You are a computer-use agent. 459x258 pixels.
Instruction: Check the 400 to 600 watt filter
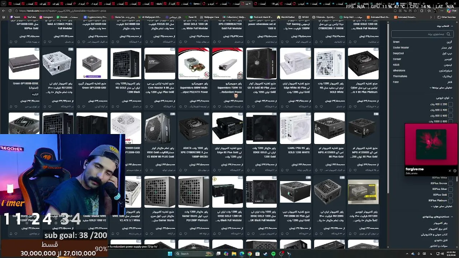(450, 110)
